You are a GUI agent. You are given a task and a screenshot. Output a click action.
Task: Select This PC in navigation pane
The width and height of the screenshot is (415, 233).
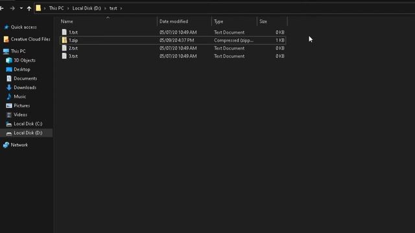pyautogui.click(x=18, y=51)
